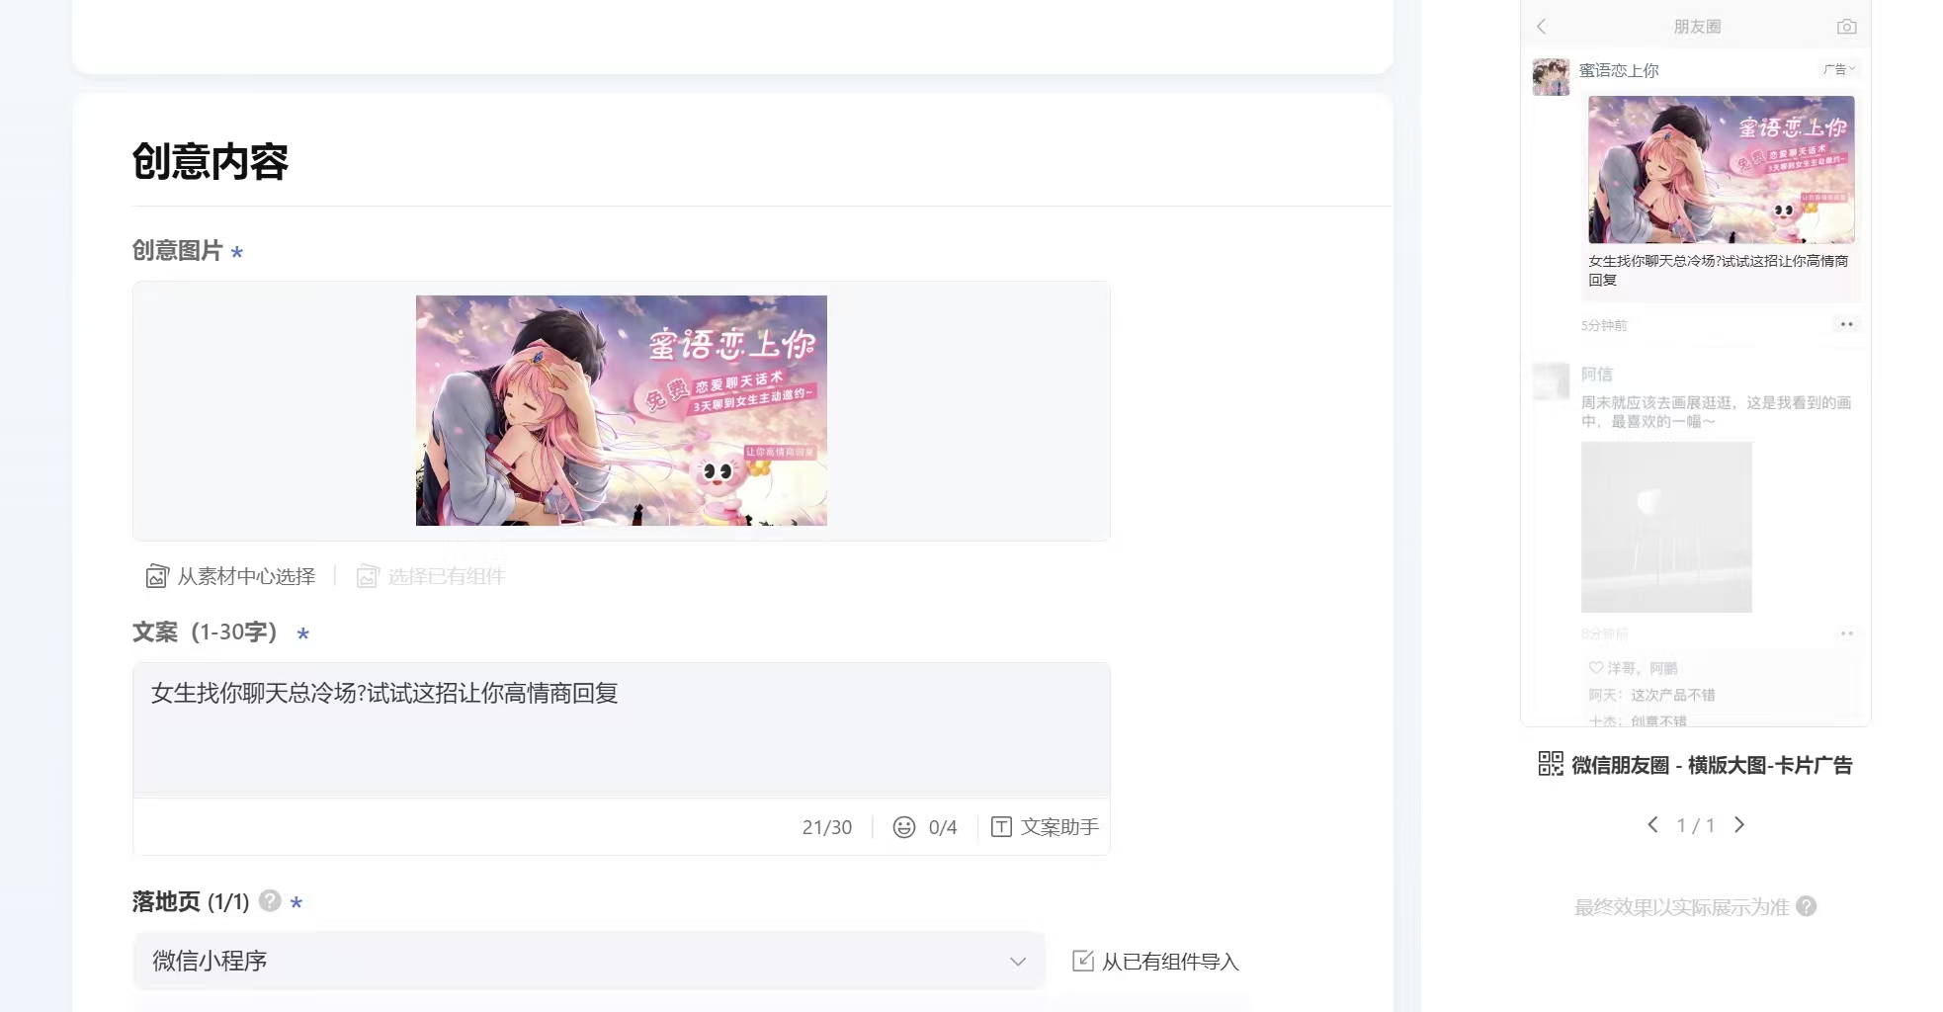Screen dimensions: 1943x1012
Task: Go to previous preview page arrow
Action: (x=1652, y=825)
